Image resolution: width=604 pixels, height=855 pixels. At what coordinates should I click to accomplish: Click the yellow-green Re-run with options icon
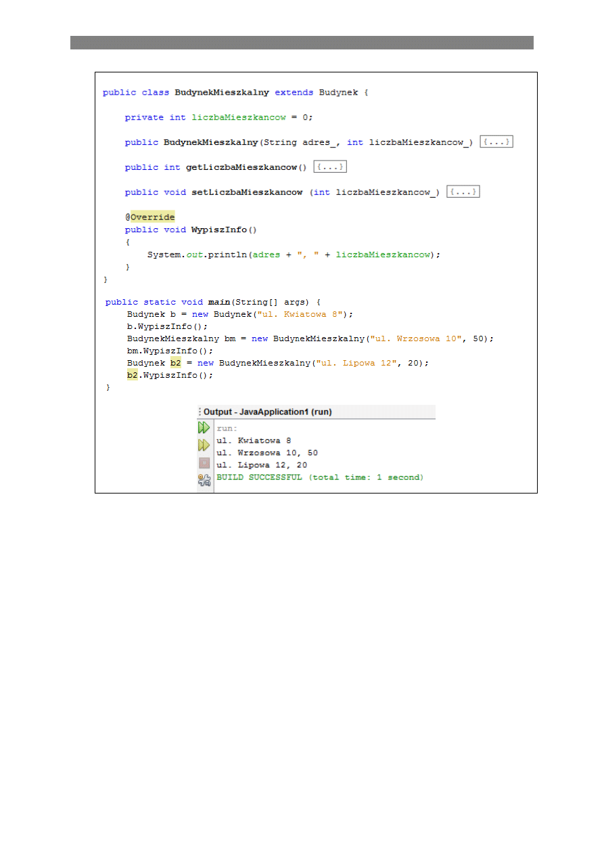point(204,445)
